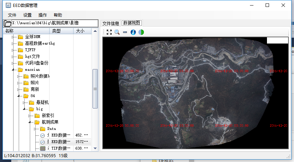294x162 pixels.
Task: Open the 文件 menu
Action: click(x=12, y=15)
